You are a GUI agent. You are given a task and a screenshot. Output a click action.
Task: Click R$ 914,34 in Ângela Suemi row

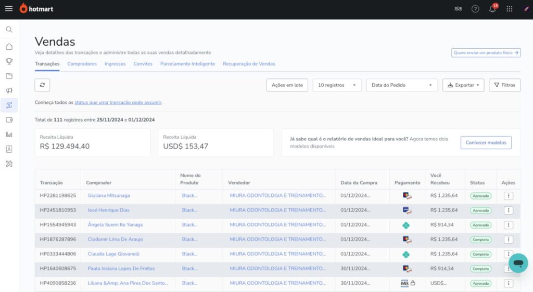442,225
